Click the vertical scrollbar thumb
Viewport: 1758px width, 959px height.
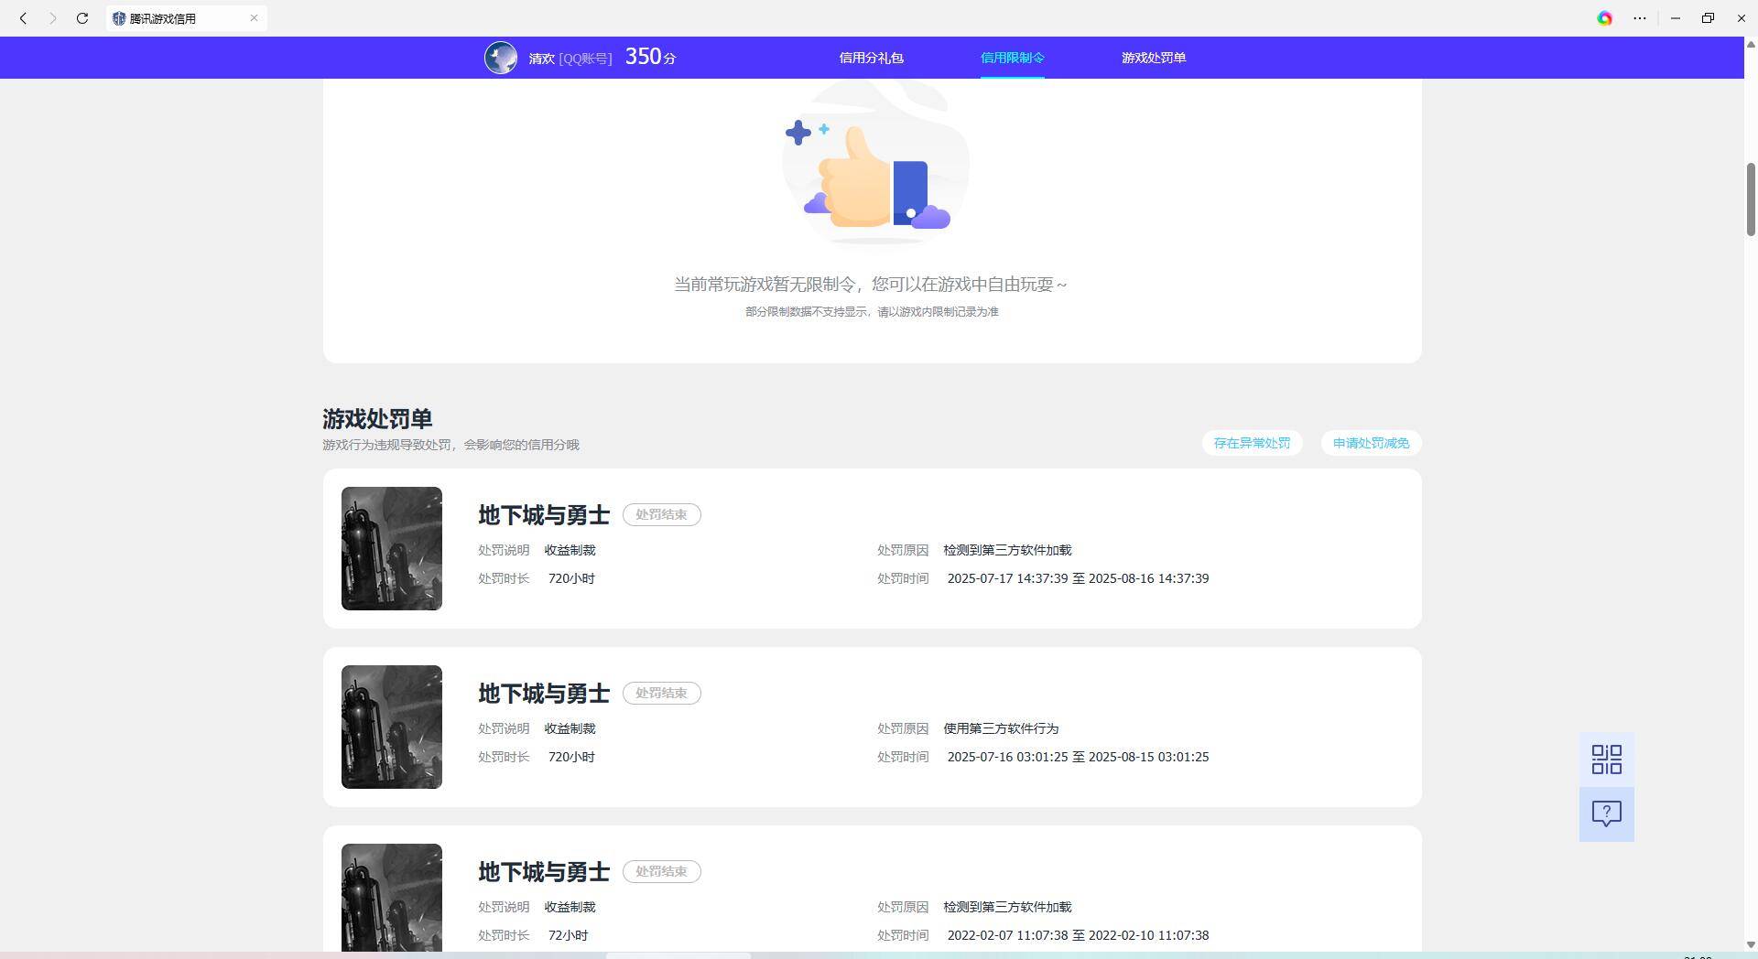point(1751,199)
